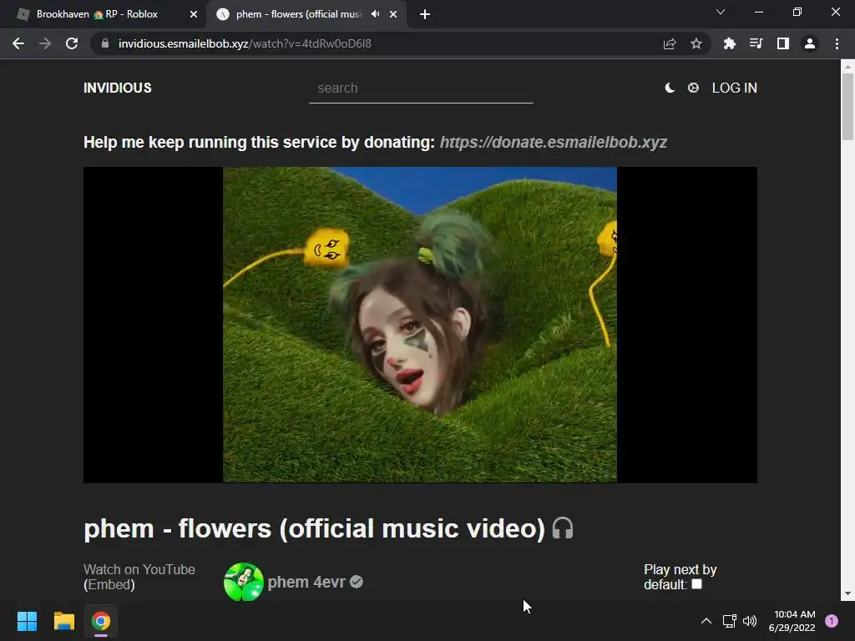Screen dimensions: 855x641
Task: Click the lock icon in address bar
Action: click(x=105, y=43)
